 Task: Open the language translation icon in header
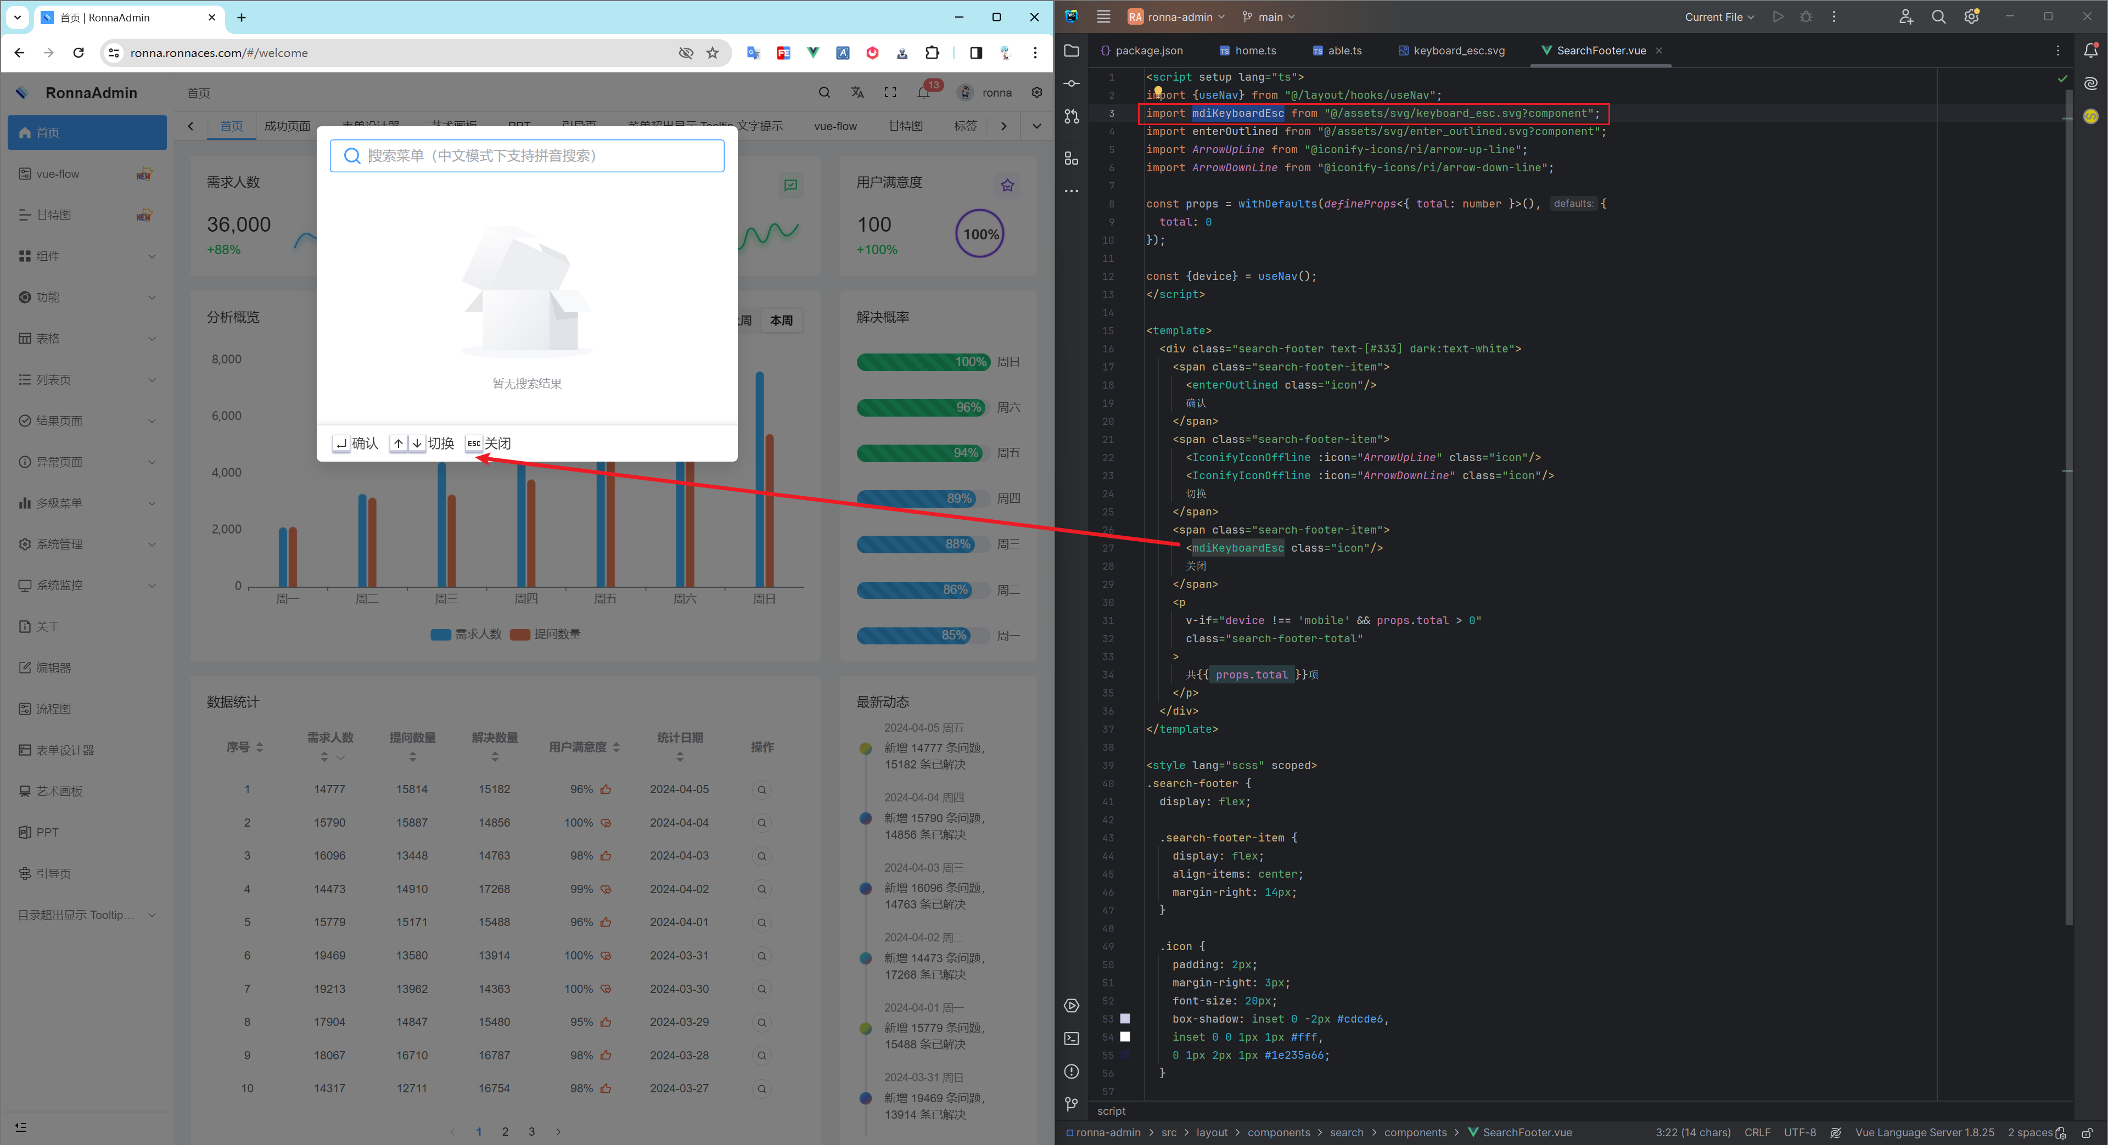point(857,92)
